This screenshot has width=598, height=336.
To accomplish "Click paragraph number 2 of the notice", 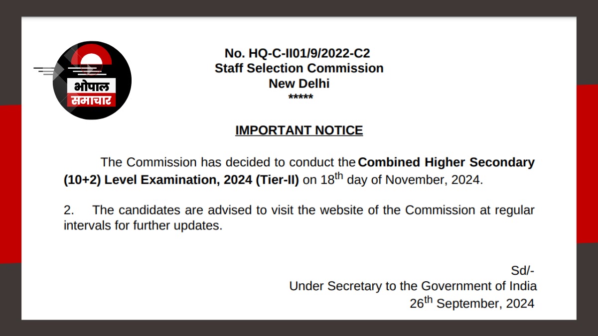I will 69,210.
